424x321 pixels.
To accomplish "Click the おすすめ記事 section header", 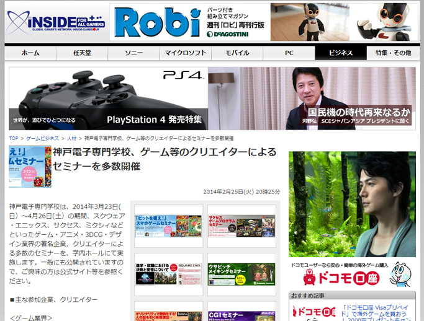I will pos(352,296).
